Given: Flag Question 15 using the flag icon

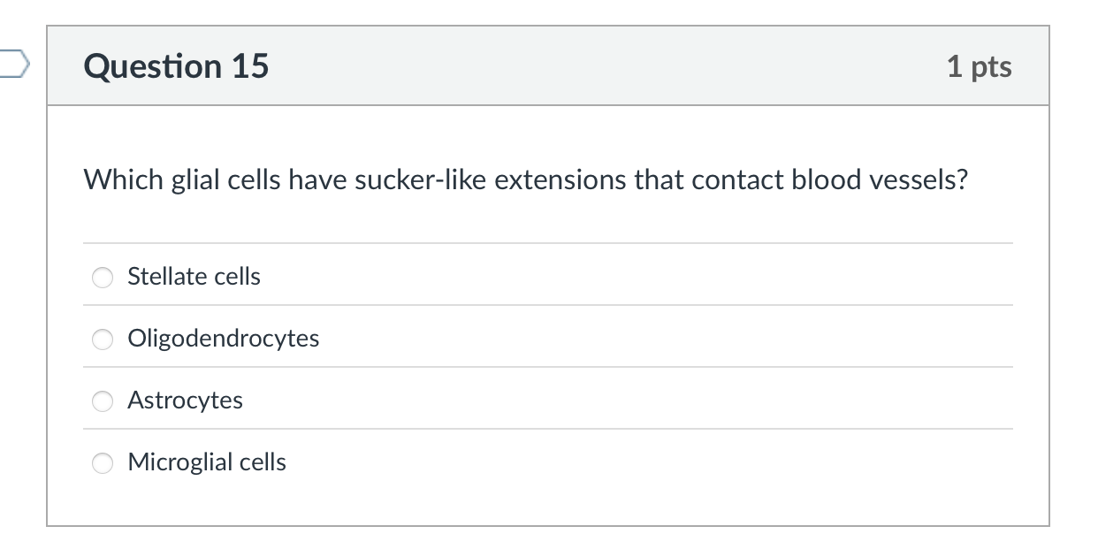Looking at the screenshot, I should (x=12, y=65).
